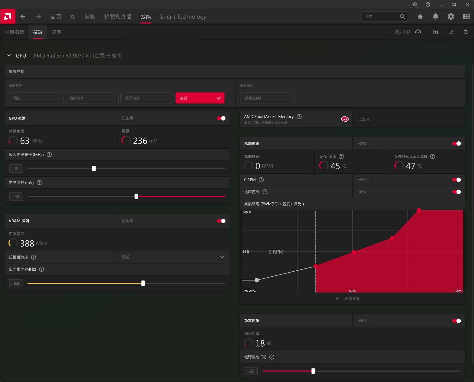Go forward with the right arrow
This screenshot has width=474, height=382.
pyautogui.click(x=39, y=16)
